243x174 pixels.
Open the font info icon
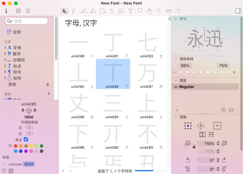pos(6,11)
